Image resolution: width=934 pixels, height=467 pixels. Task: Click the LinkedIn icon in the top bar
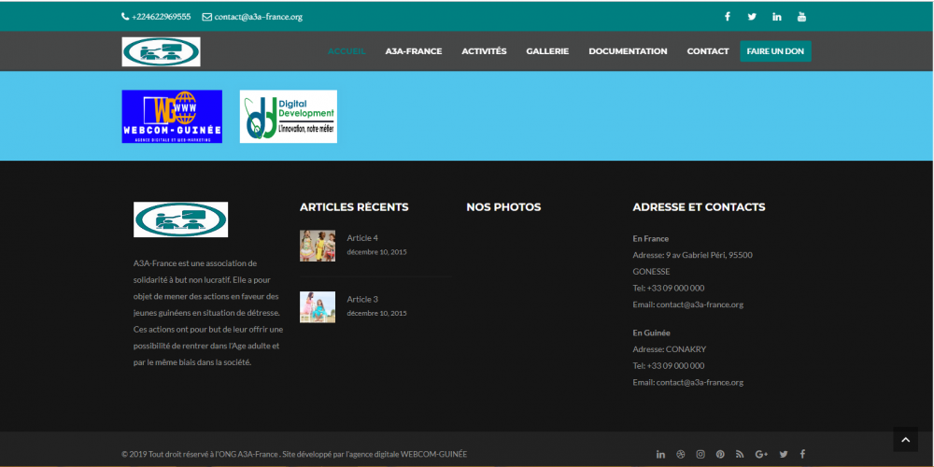click(x=777, y=17)
